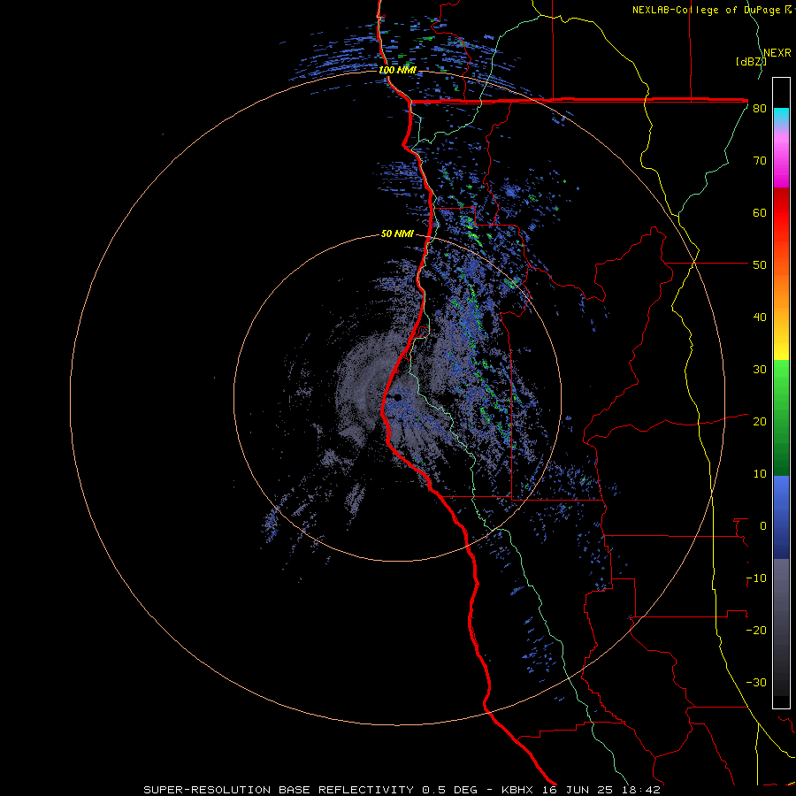
Task: Click the 40 value on the dBZ scale
Action: point(760,318)
